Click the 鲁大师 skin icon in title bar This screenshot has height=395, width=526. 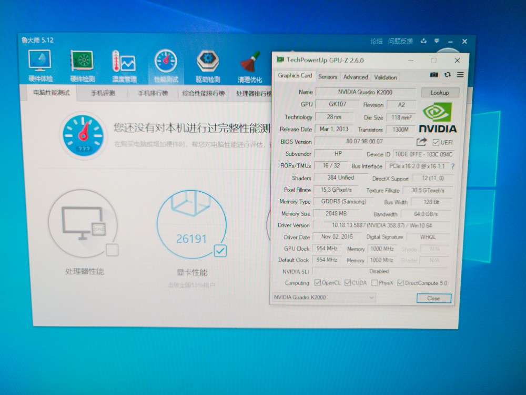(x=423, y=41)
